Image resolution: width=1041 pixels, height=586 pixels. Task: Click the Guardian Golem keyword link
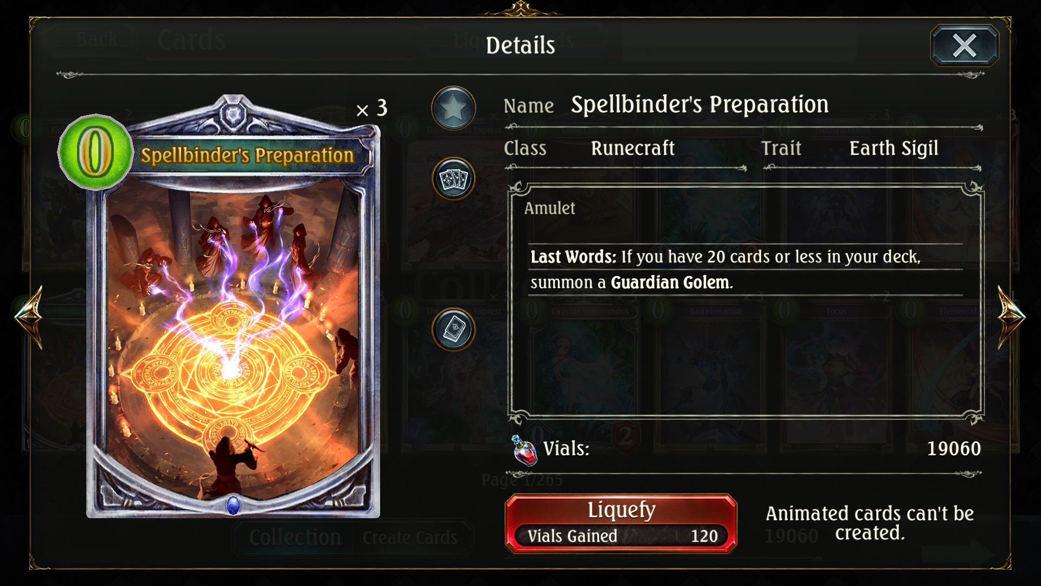tap(670, 283)
